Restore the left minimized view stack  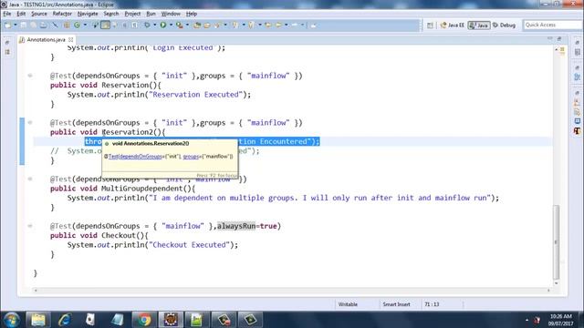(7, 43)
